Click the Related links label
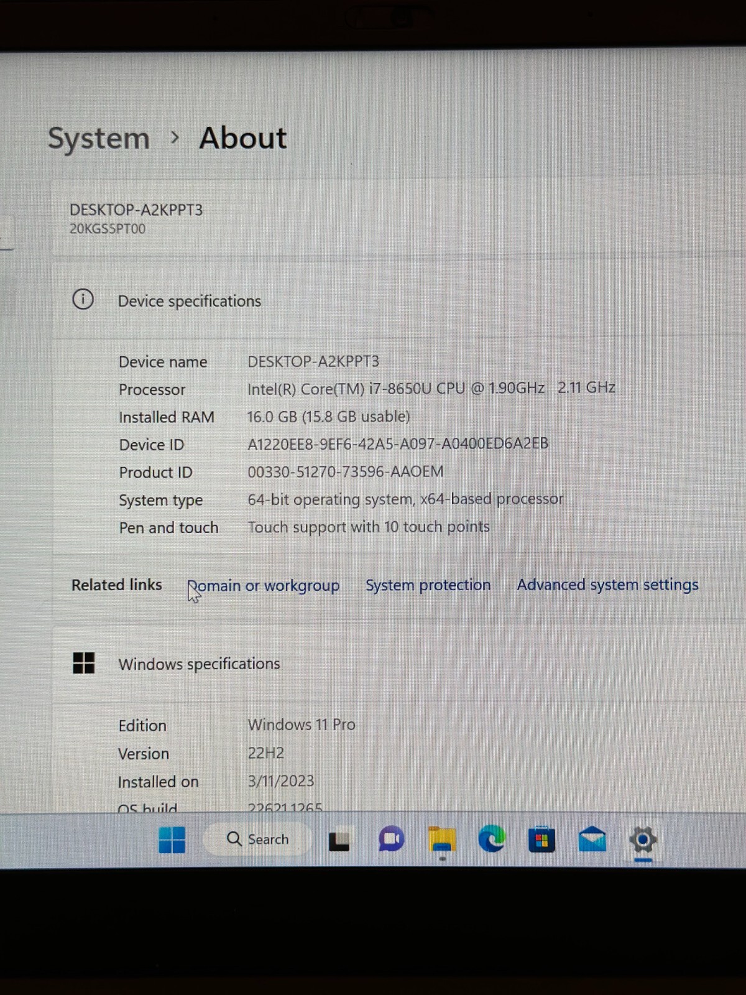746x995 pixels. (117, 585)
